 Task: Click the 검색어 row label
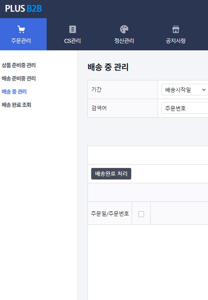point(99,108)
